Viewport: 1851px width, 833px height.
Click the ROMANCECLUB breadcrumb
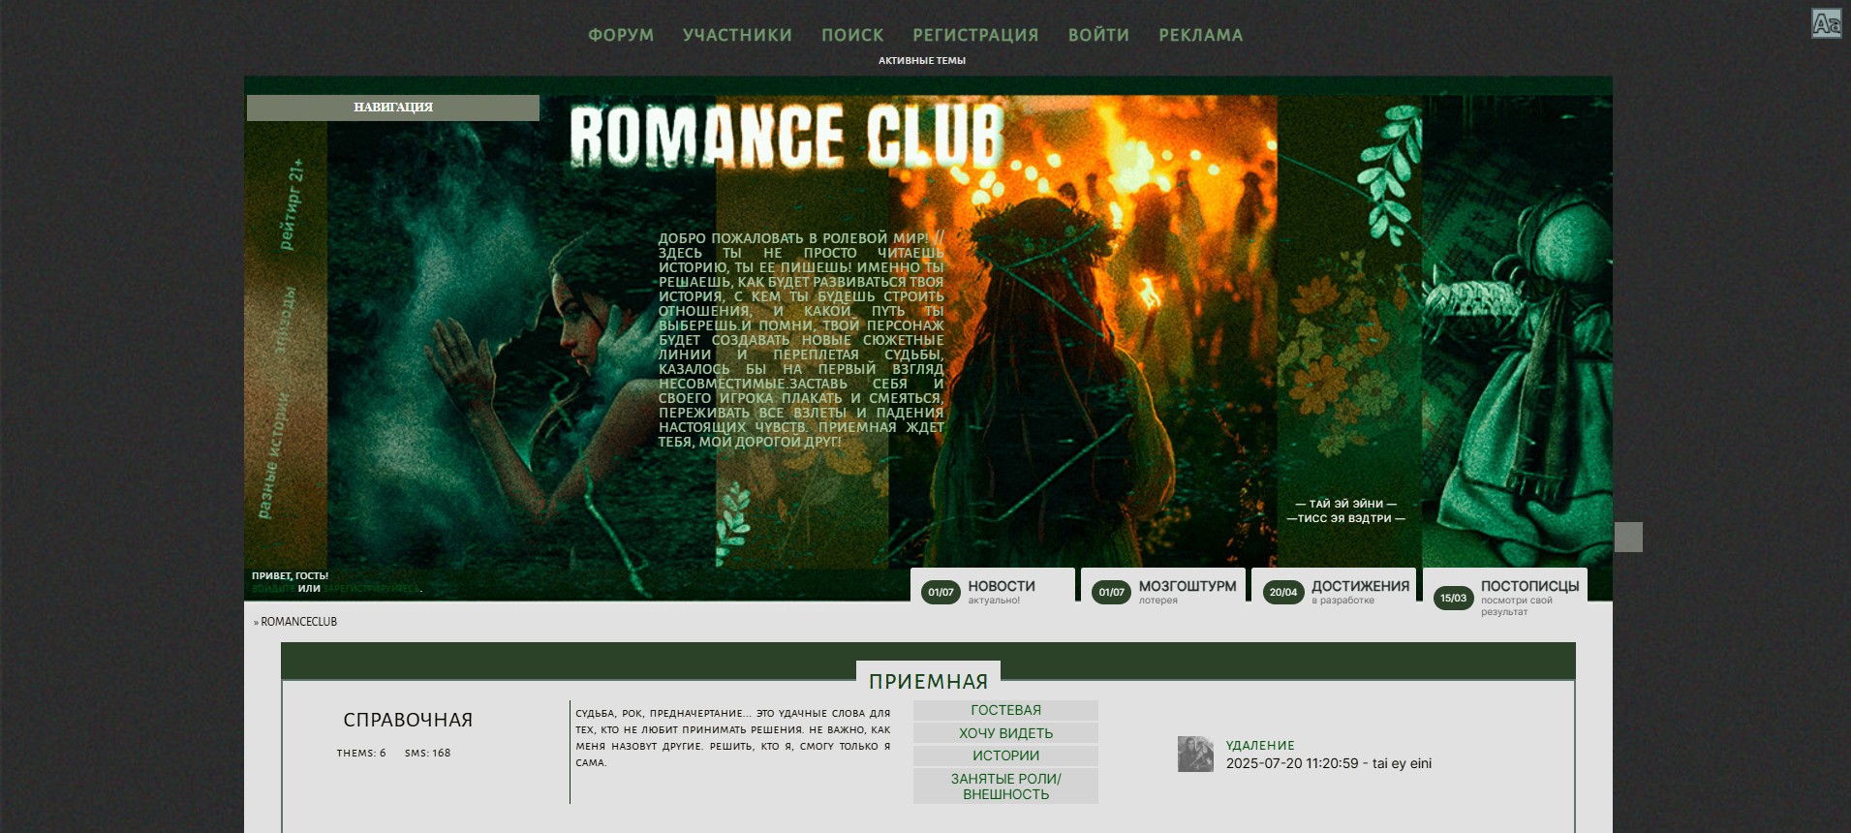[x=298, y=622]
